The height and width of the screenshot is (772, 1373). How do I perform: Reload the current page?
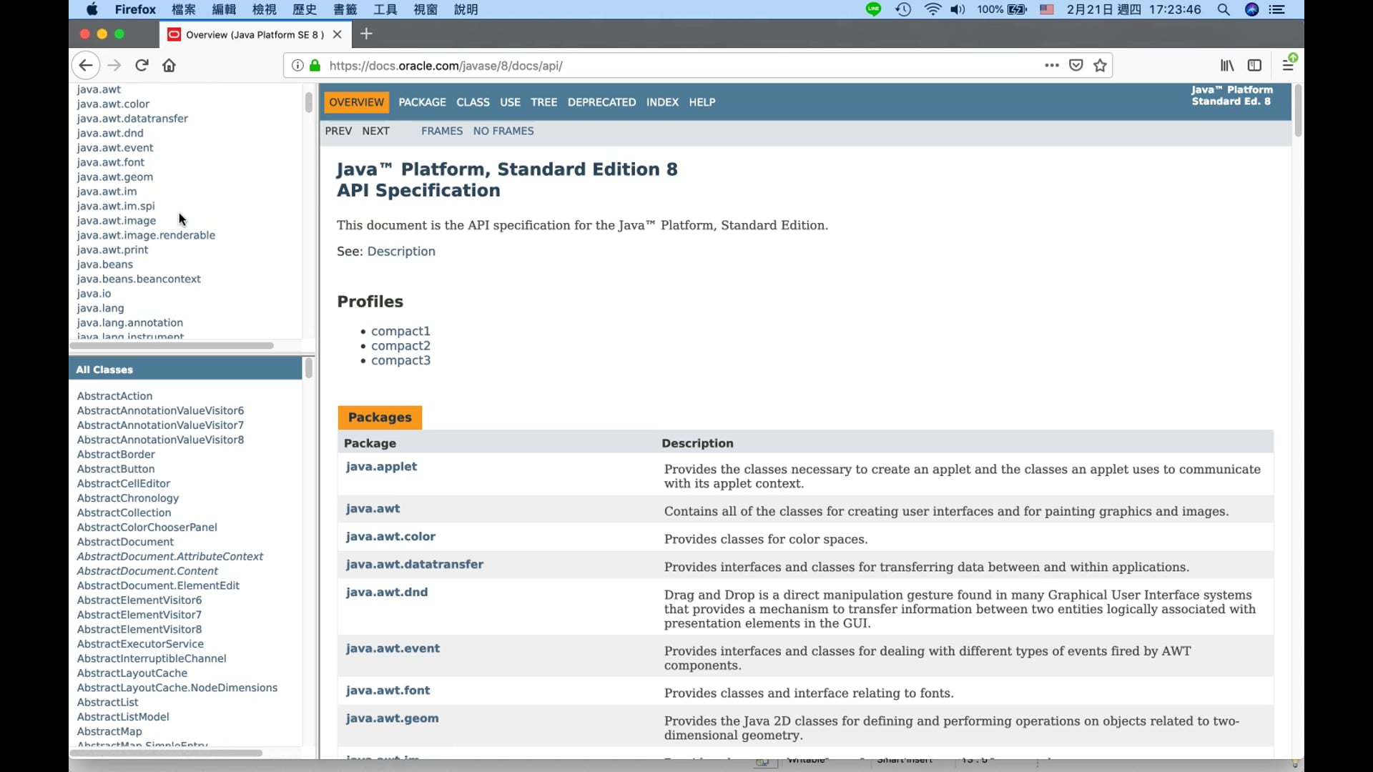[x=142, y=66]
